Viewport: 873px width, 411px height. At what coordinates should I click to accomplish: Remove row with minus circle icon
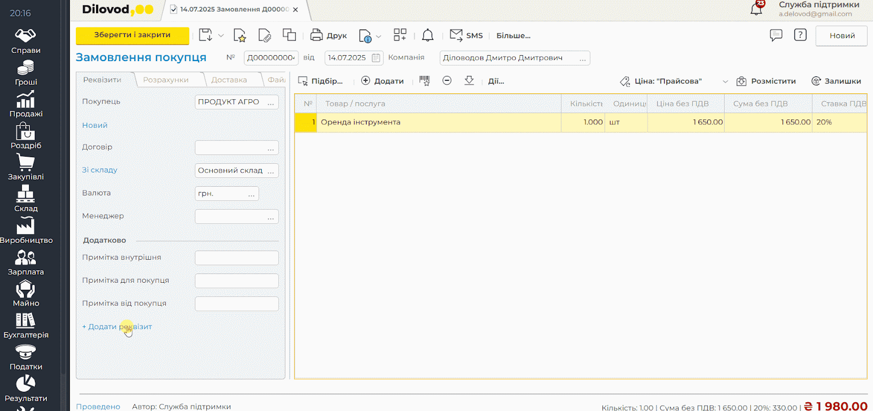coord(447,81)
